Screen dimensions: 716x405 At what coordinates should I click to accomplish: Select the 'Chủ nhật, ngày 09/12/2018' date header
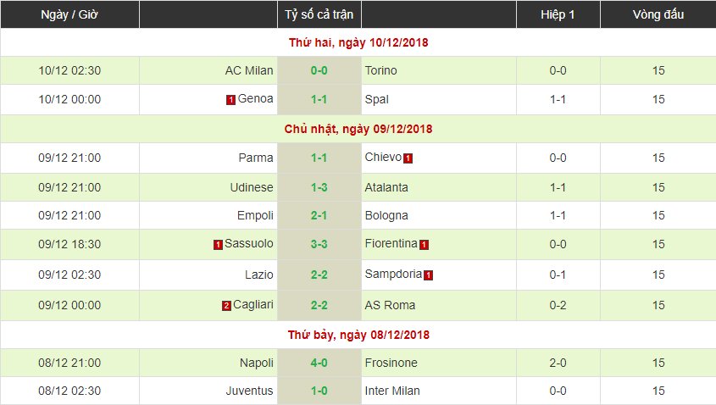[358, 129]
